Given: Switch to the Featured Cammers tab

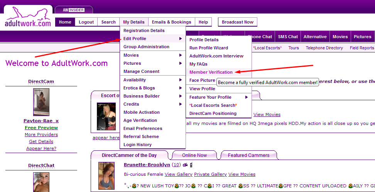Looking at the screenshot, I should (248, 155).
